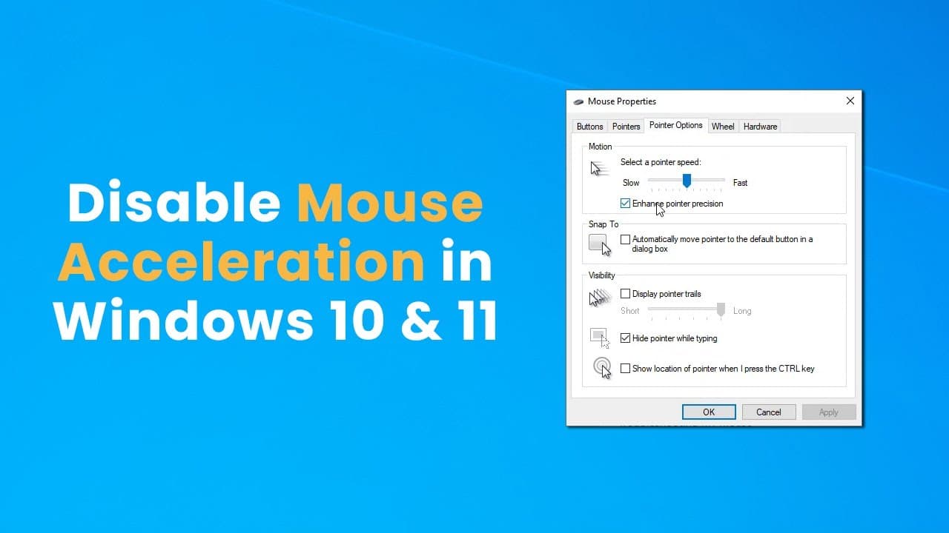The image size is (949, 533).
Task: Confirm with the OK button
Action: point(709,412)
